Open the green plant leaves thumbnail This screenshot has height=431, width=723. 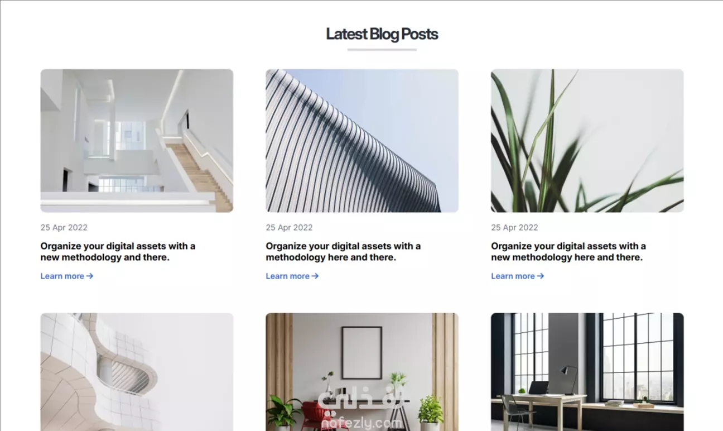(587, 141)
